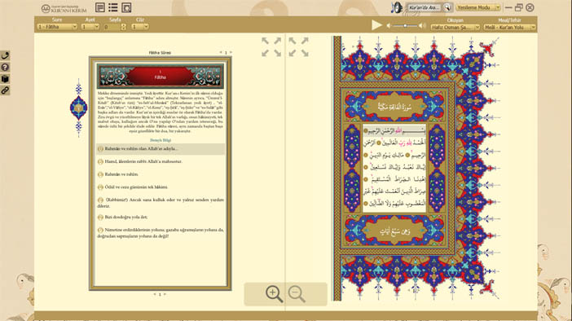Open the Okuyan reciter dropdown

pyautogui.click(x=455, y=27)
